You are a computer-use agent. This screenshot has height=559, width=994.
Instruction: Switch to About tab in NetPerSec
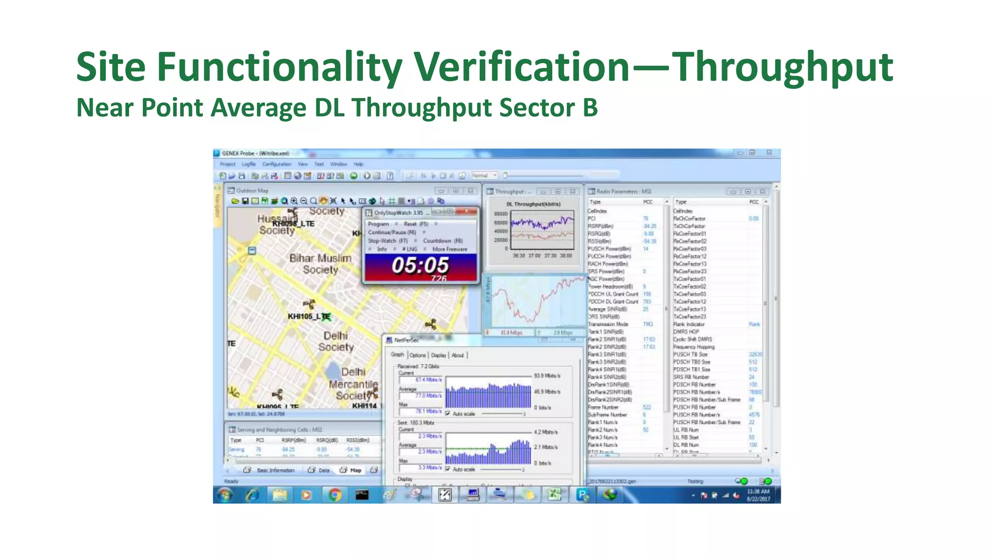click(x=458, y=355)
